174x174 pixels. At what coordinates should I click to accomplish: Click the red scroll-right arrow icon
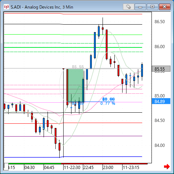coord(167,167)
